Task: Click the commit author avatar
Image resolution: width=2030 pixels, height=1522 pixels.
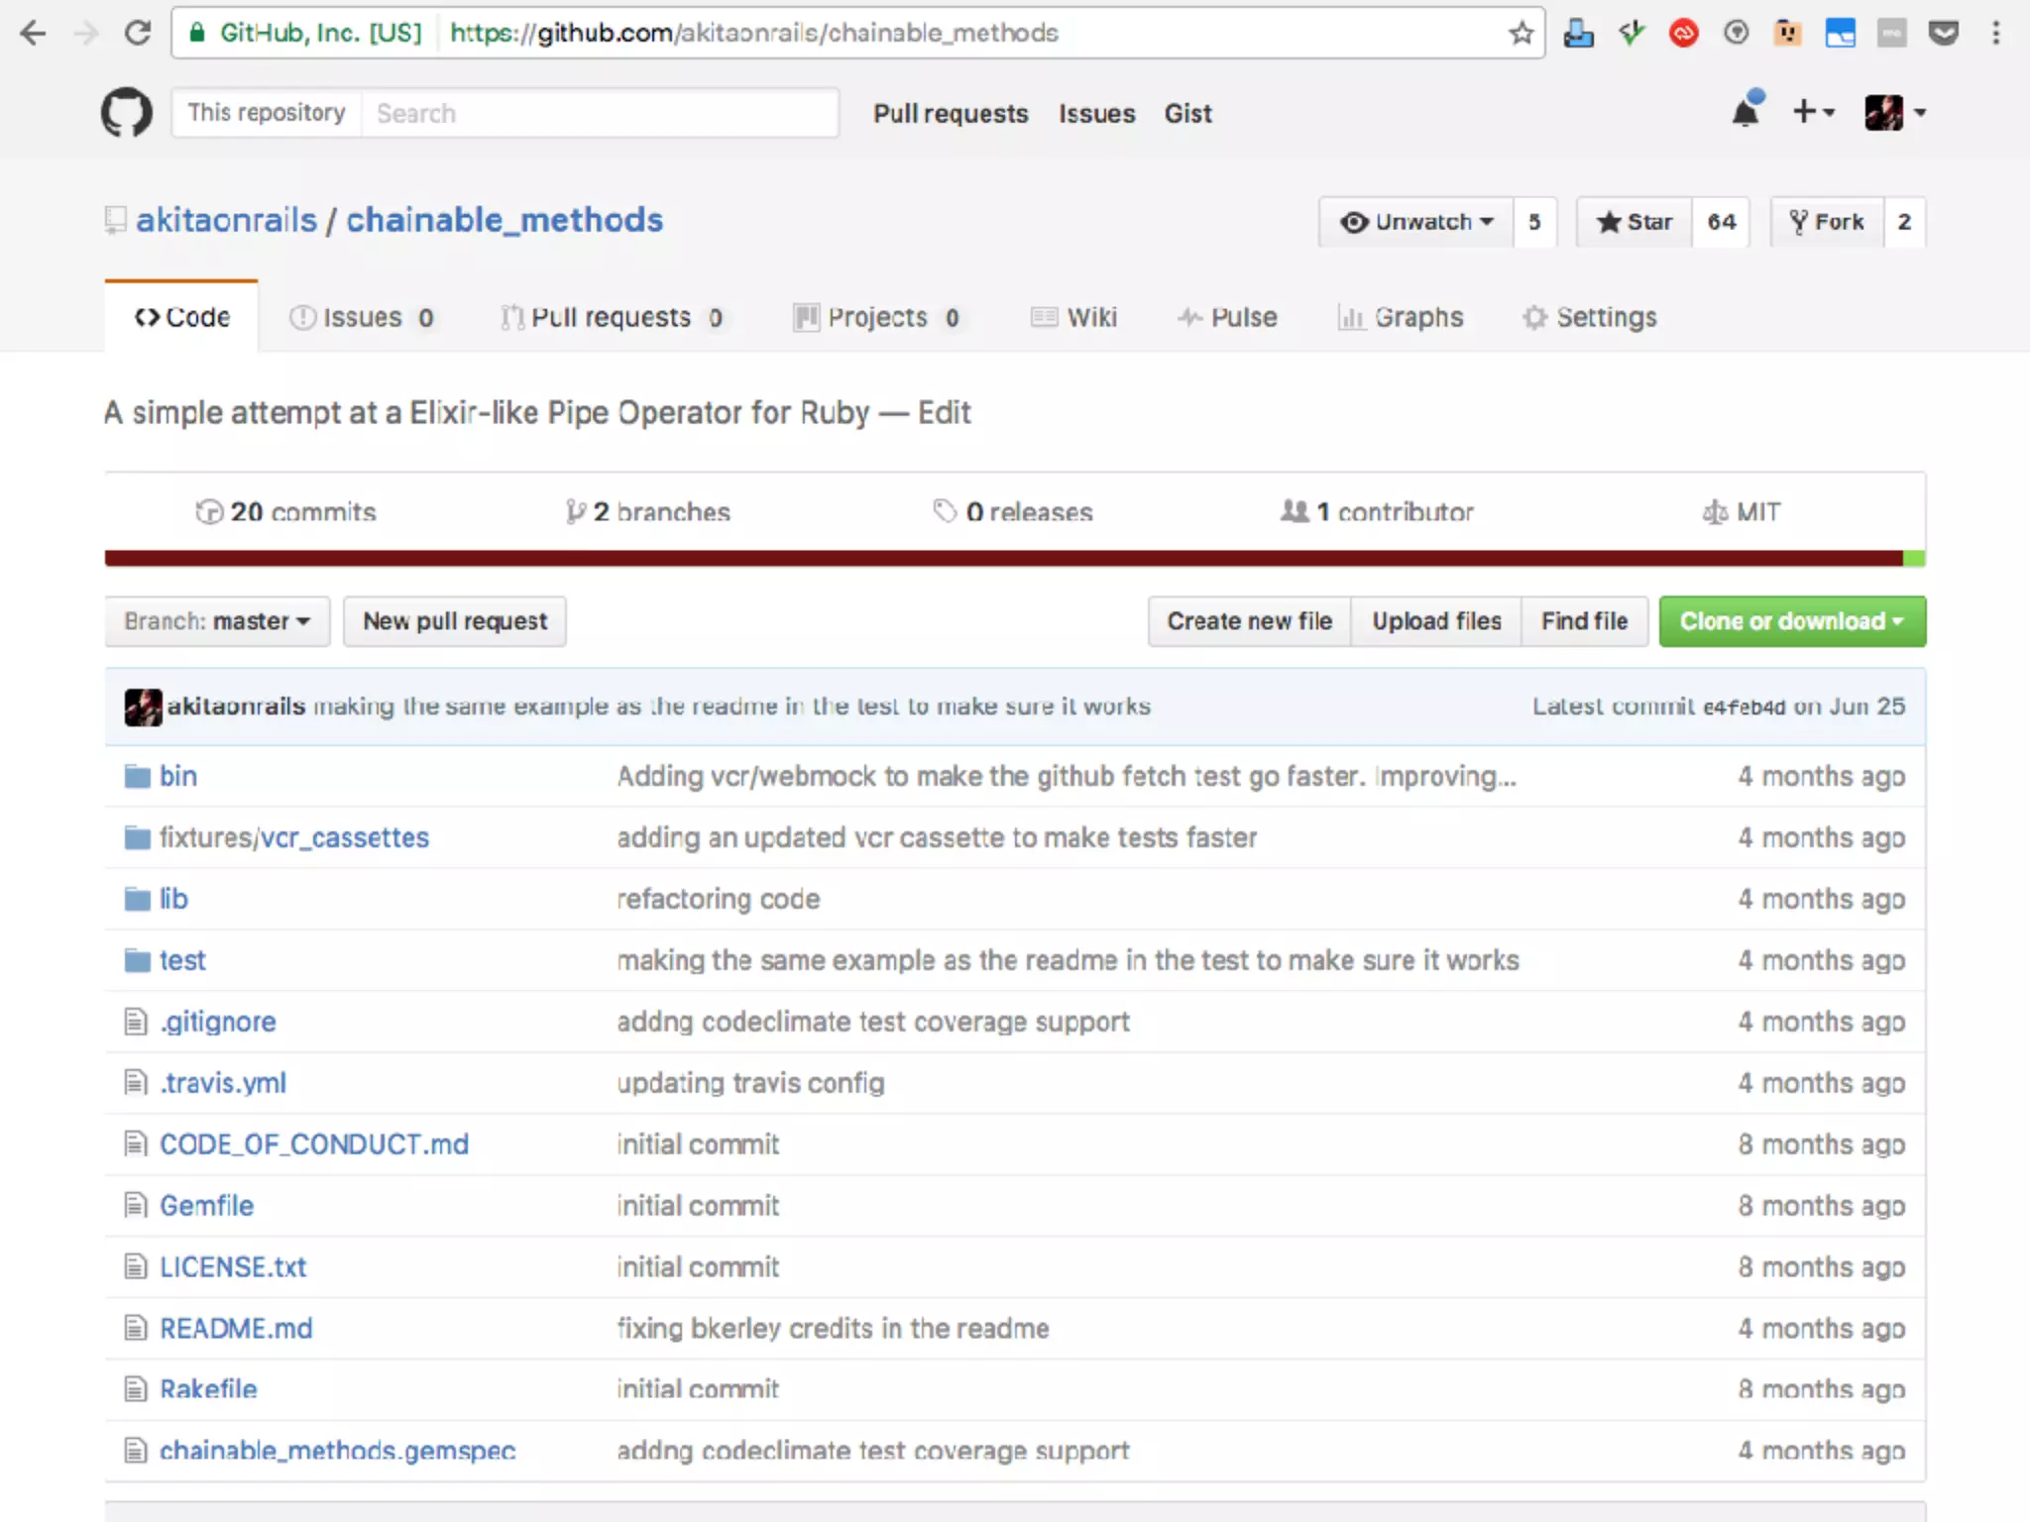Action: (143, 707)
